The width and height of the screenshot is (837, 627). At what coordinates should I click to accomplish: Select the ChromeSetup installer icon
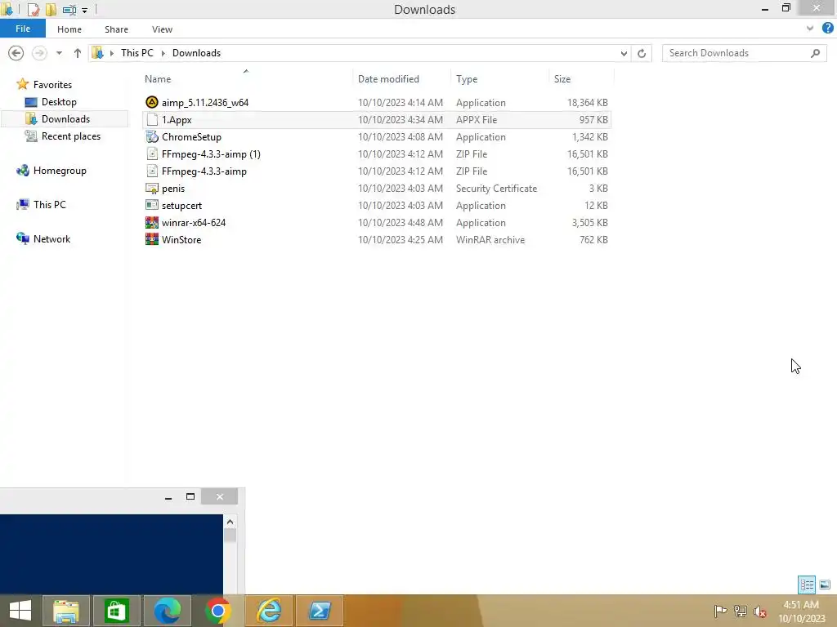(152, 136)
